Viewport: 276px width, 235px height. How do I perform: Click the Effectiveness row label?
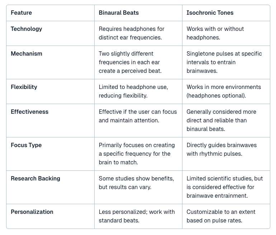coord(29,112)
